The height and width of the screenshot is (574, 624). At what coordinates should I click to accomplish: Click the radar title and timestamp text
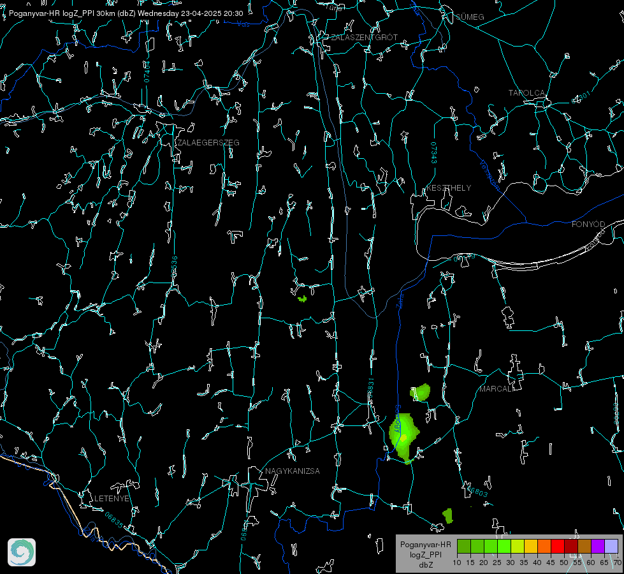point(126,13)
